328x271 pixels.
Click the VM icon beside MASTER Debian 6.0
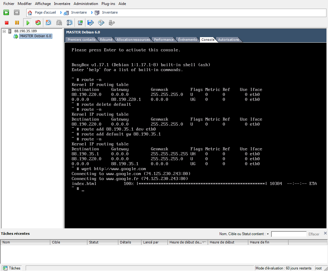16,36
